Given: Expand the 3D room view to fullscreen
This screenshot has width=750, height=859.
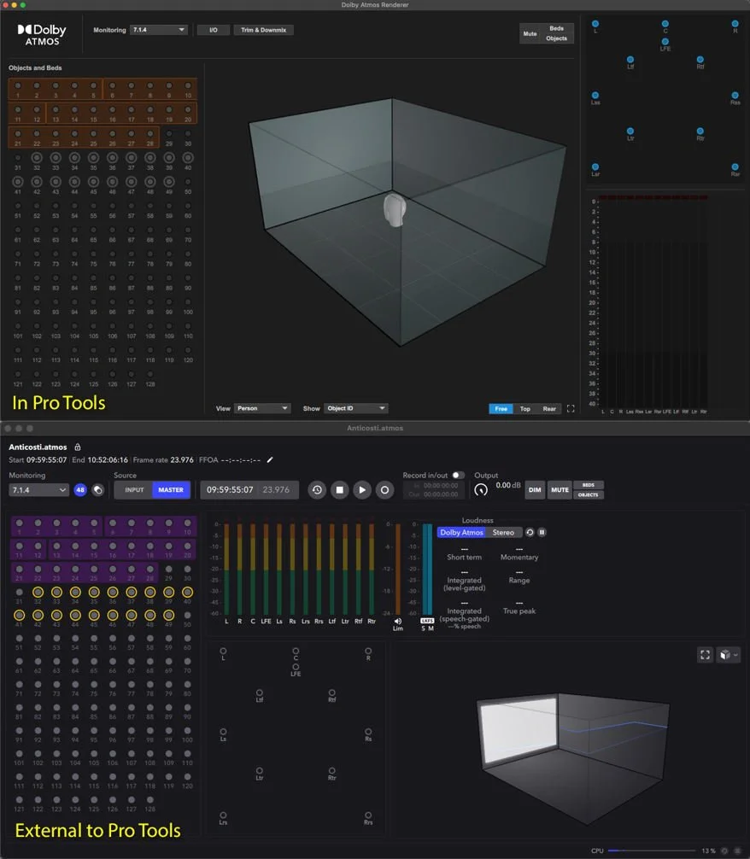Looking at the screenshot, I should click(704, 655).
